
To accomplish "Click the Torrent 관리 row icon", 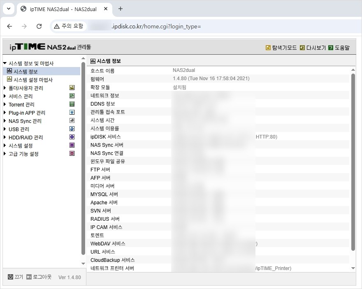I will tap(72, 104).
